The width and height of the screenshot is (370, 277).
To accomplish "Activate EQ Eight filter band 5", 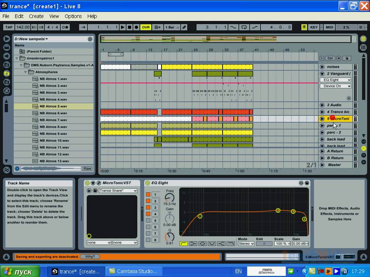I will (x=148, y=220).
